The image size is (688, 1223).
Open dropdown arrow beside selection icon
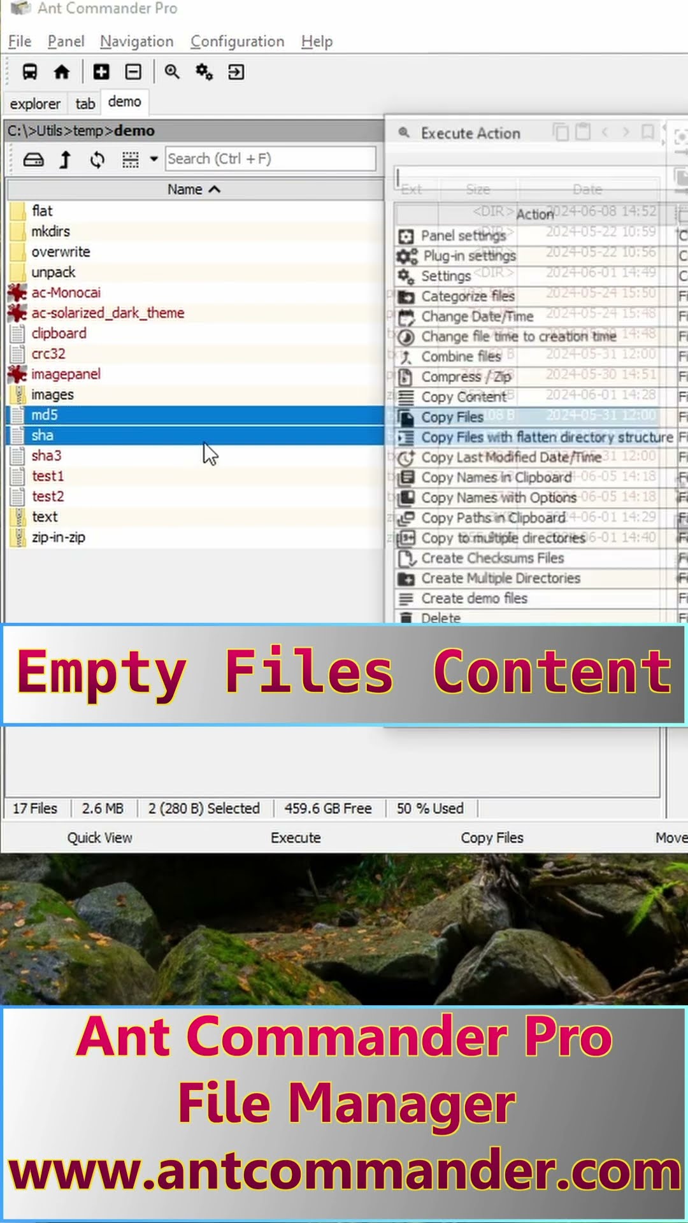coord(154,159)
